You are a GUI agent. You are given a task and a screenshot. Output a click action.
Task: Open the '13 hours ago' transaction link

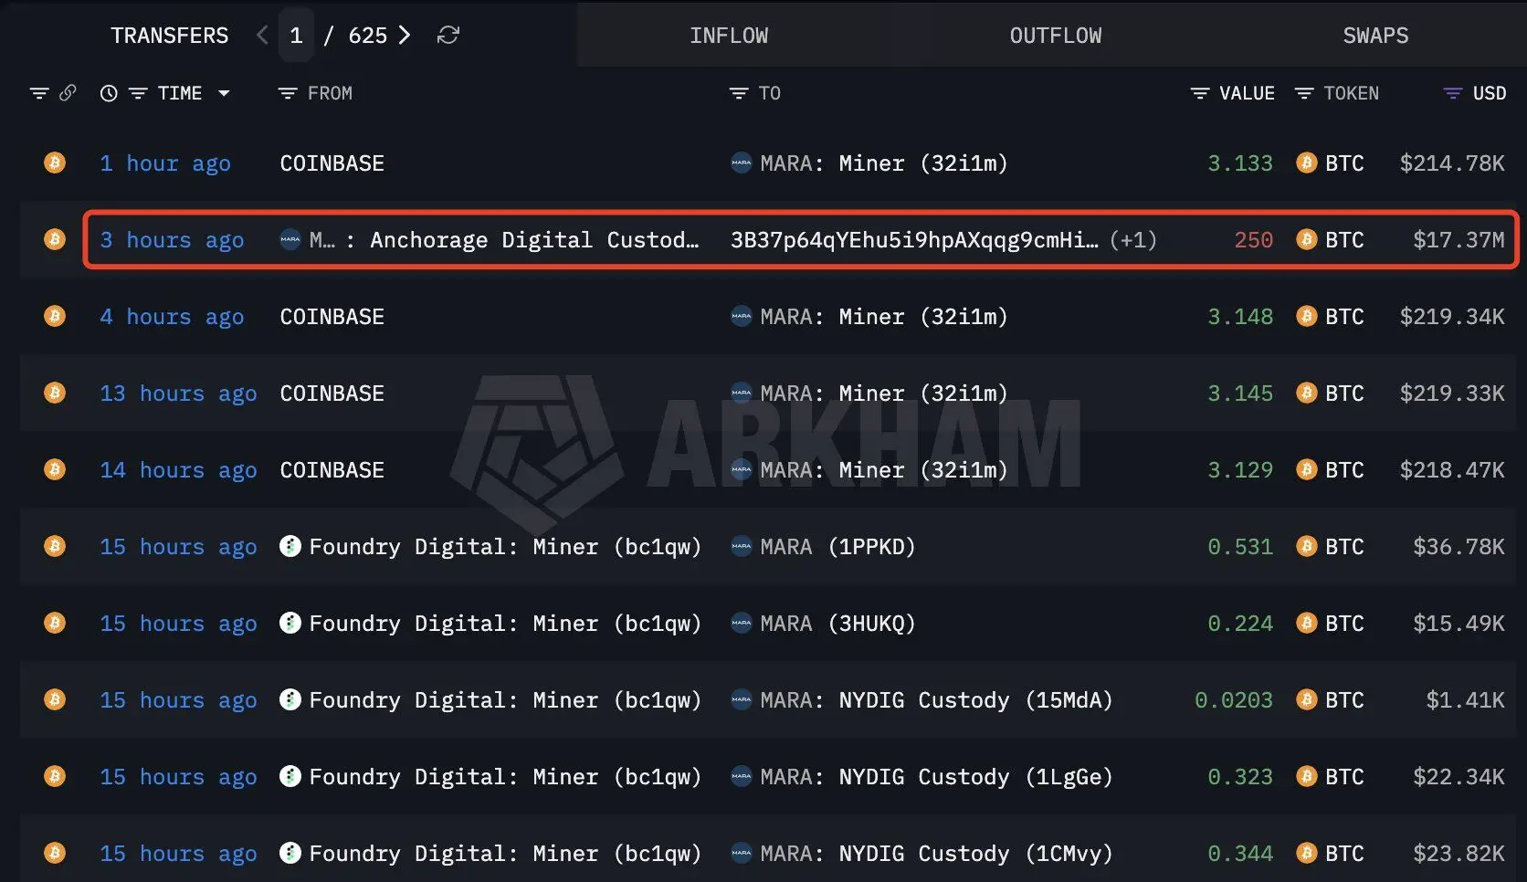[x=178, y=394]
